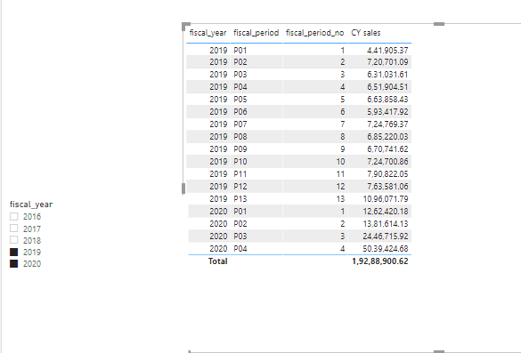
Task: Select sales value 5,93,417.92
Action: pos(387,112)
